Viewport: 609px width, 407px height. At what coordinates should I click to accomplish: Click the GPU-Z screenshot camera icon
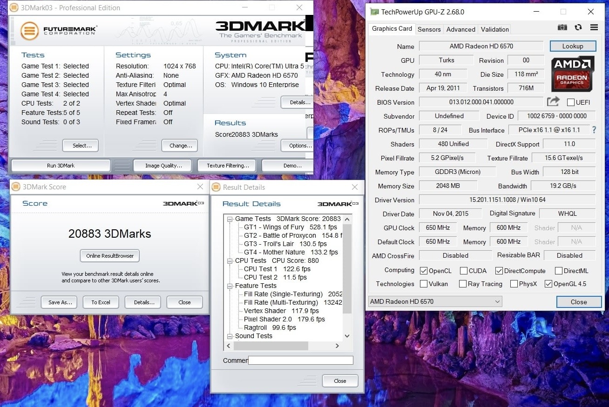562,27
